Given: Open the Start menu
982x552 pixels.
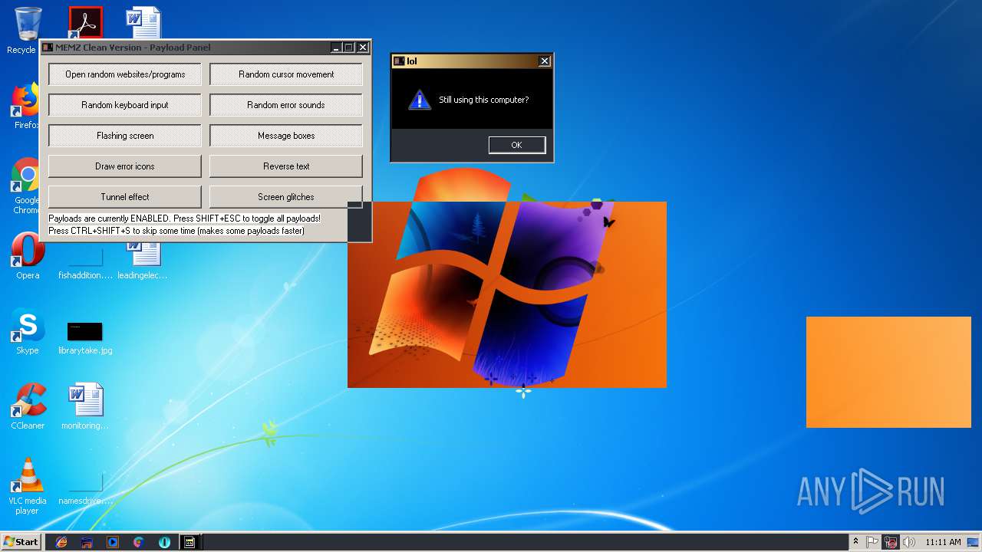Looking at the screenshot, I should tap(21, 541).
